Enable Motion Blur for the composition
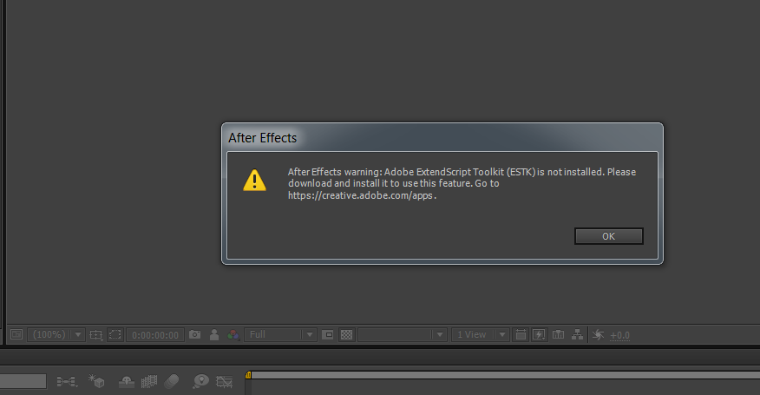 click(x=172, y=381)
